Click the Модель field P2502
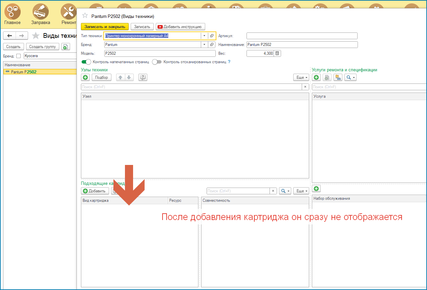 pos(160,53)
